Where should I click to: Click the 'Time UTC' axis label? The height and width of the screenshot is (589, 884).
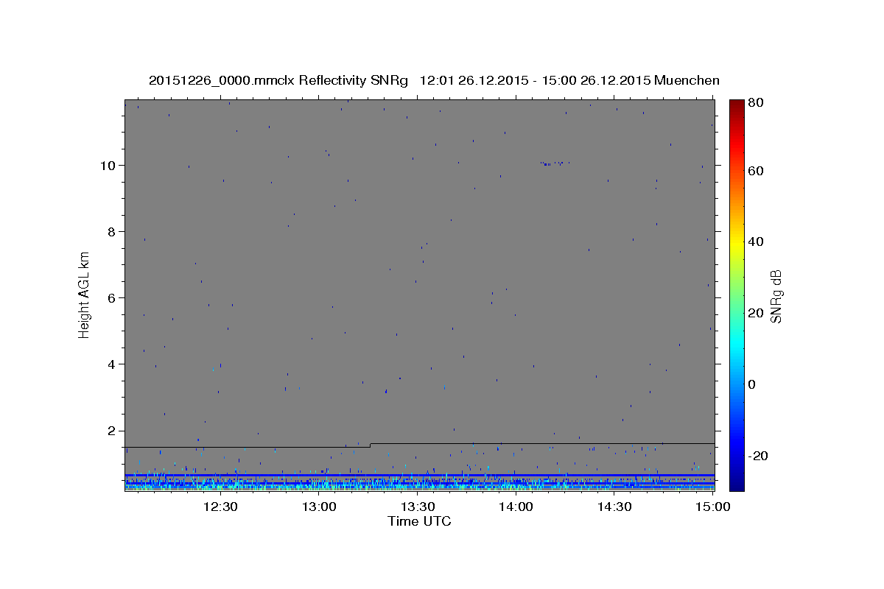[419, 521]
